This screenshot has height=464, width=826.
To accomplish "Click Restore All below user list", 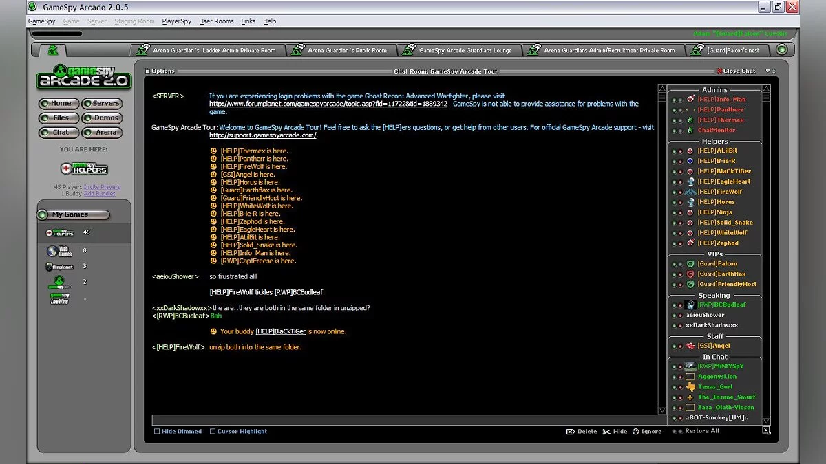I will [701, 431].
